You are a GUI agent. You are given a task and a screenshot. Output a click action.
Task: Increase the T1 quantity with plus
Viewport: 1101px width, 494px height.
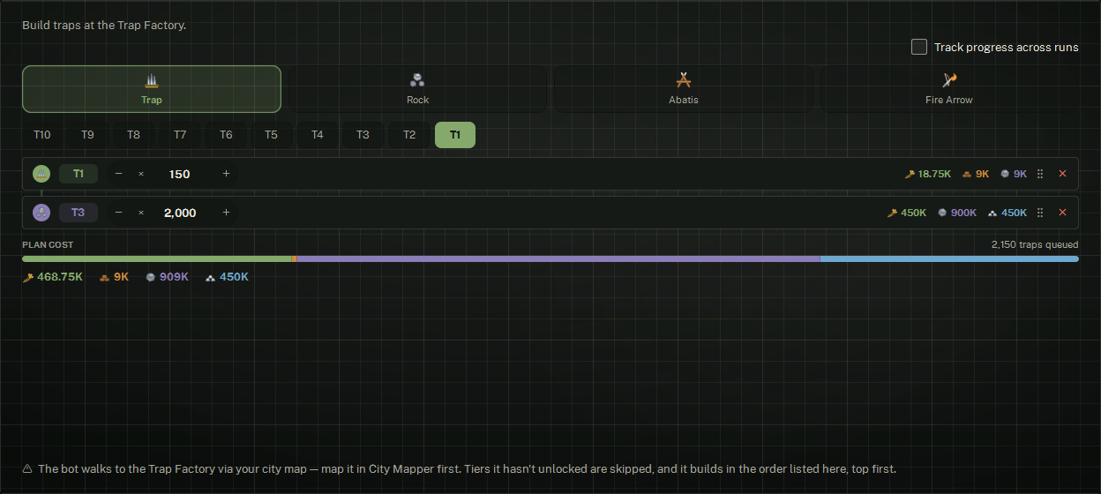(226, 174)
